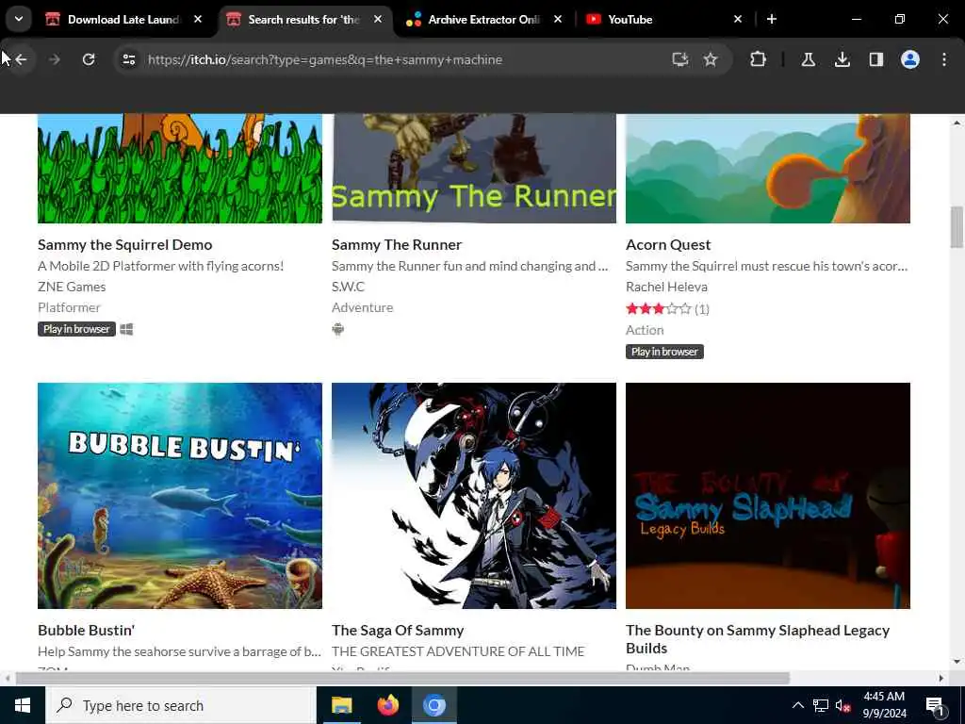Click Play in browser under Acorn Quest
965x724 pixels.
(664, 352)
